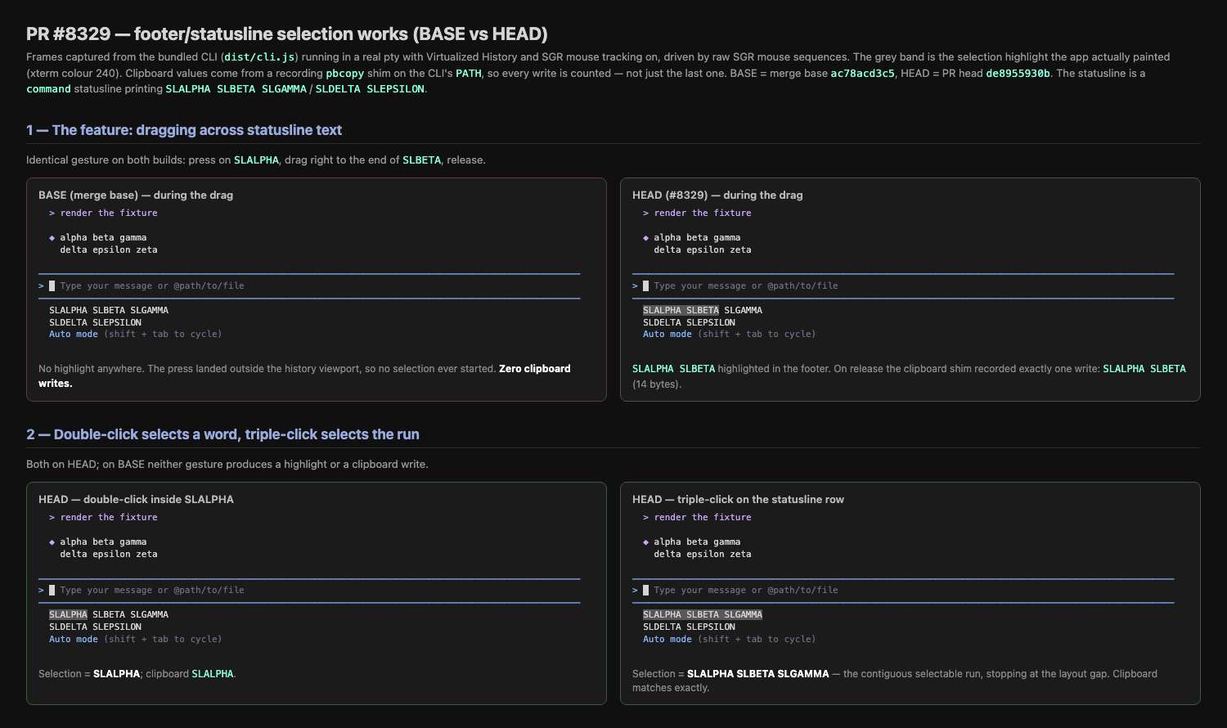Click the PR #8329 page title
Screen dimensions: 1227x728
coord(287,34)
